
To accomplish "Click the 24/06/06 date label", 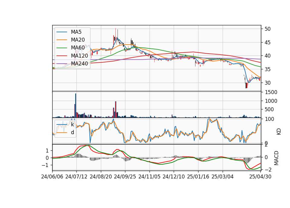I will pyautogui.click(x=52, y=177).
